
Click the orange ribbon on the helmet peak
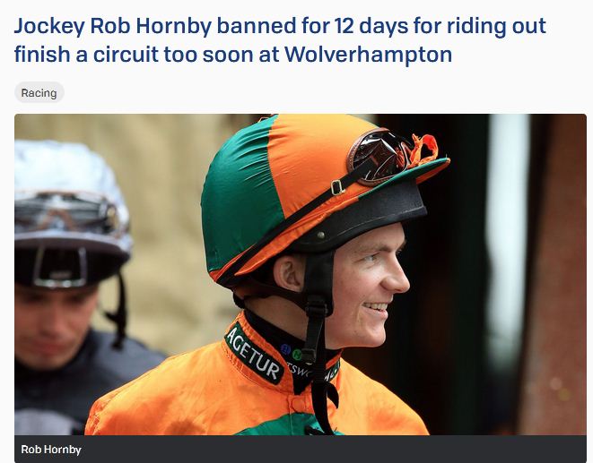click(x=423, y=150)
